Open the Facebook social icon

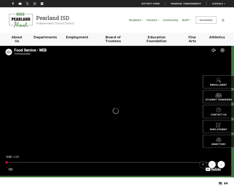(13, 4)
